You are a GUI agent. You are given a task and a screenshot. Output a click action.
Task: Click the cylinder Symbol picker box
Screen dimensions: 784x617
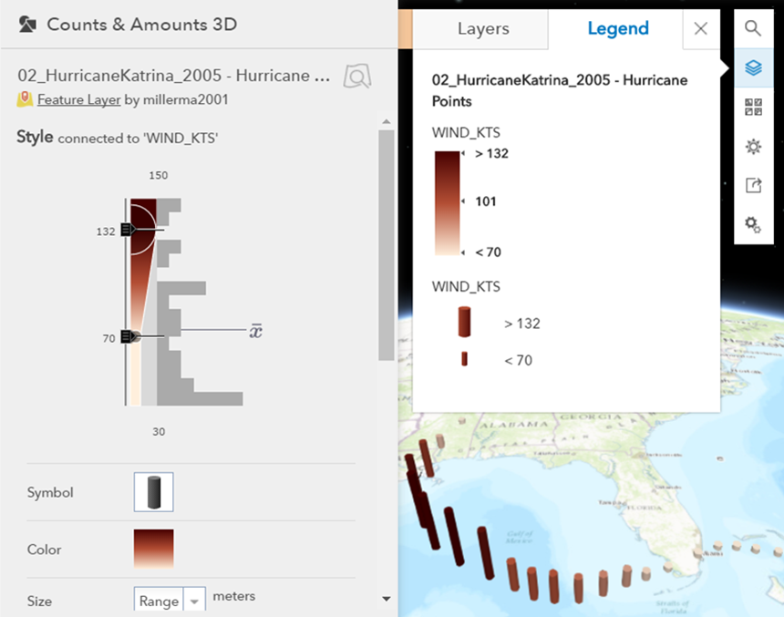point(153,492)
